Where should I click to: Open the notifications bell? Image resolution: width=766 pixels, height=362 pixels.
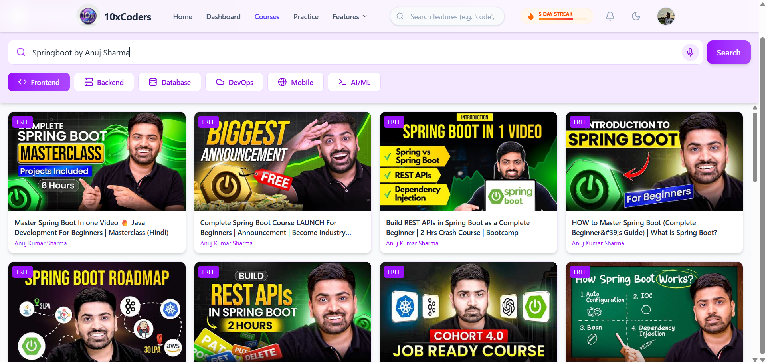tap(610, 16)
